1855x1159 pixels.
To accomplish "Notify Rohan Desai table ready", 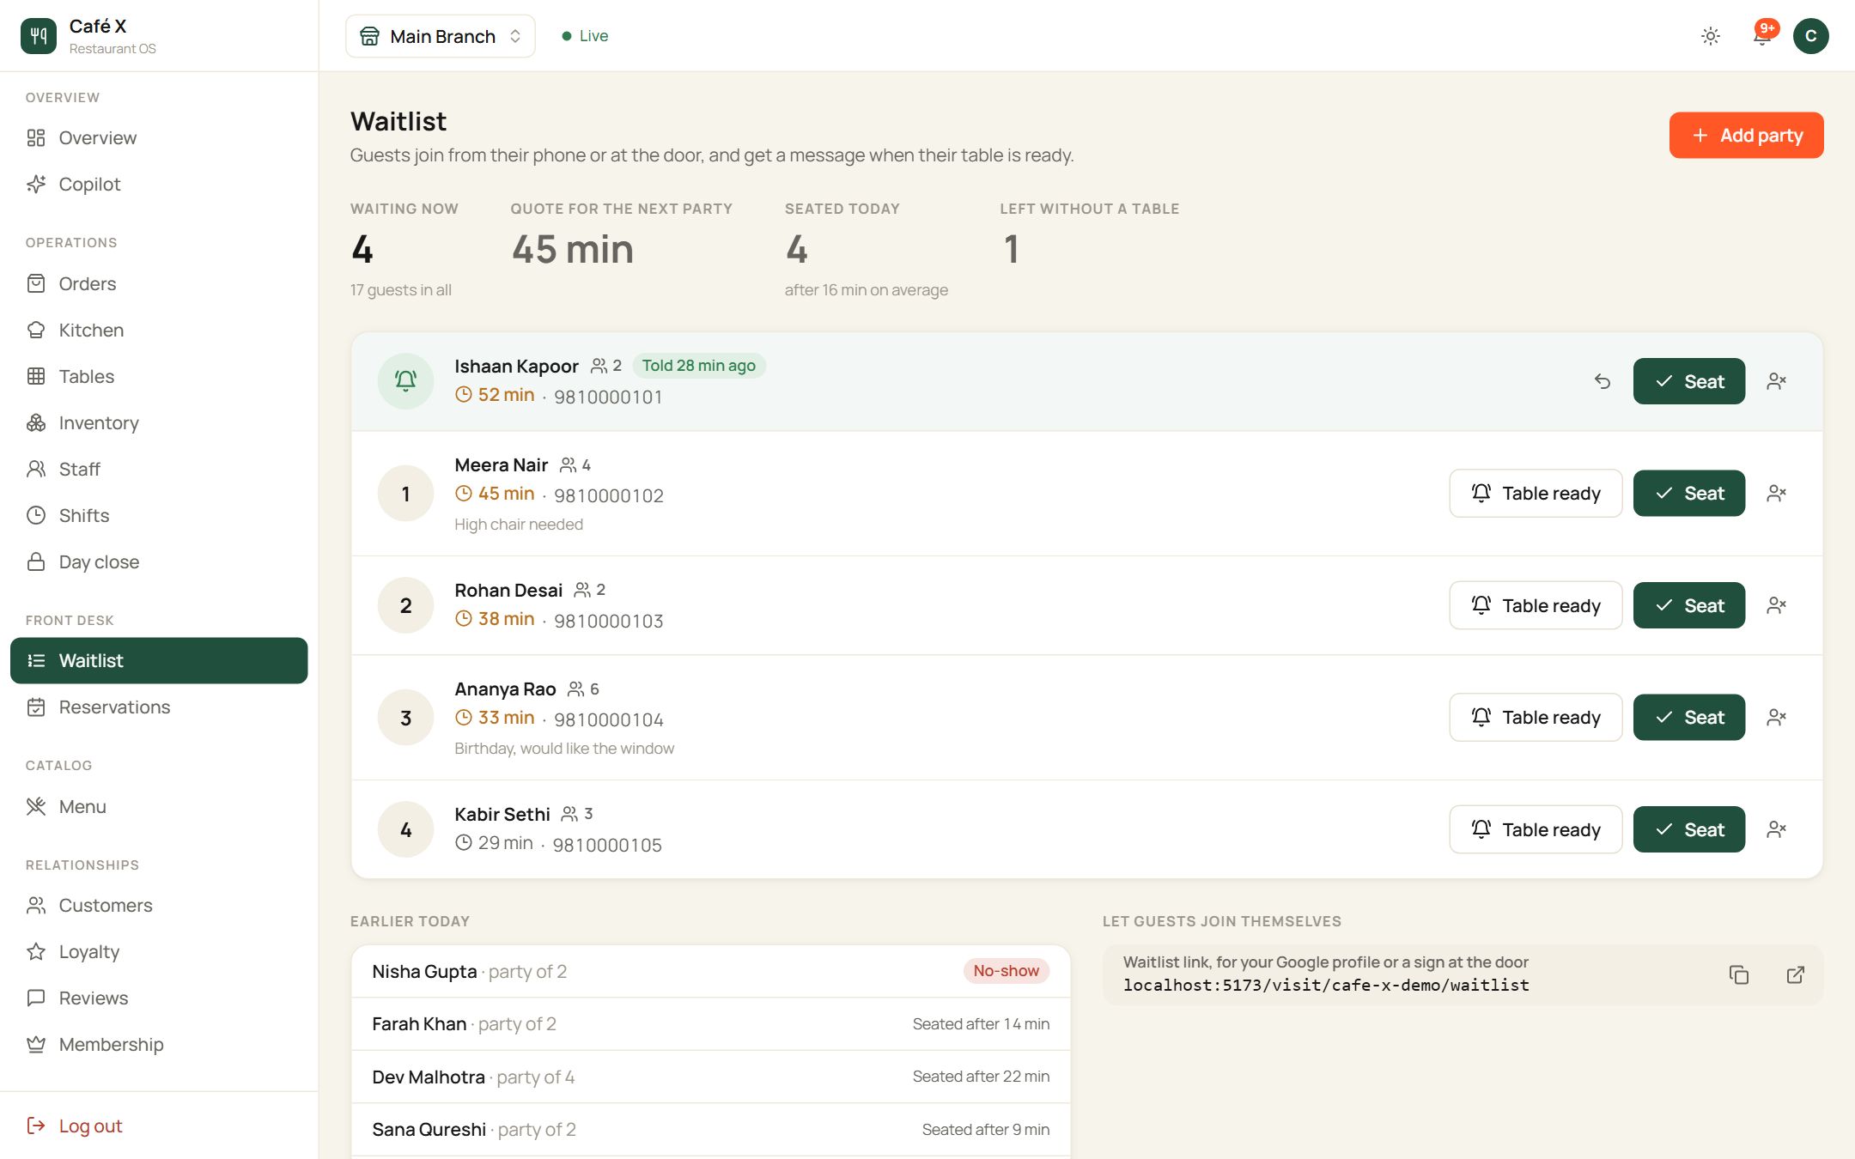I will [x=1536, y=605].
